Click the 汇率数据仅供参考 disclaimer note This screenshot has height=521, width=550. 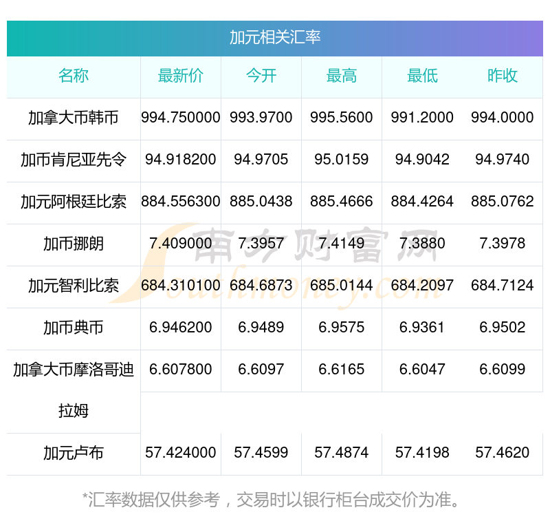[271, 500]
